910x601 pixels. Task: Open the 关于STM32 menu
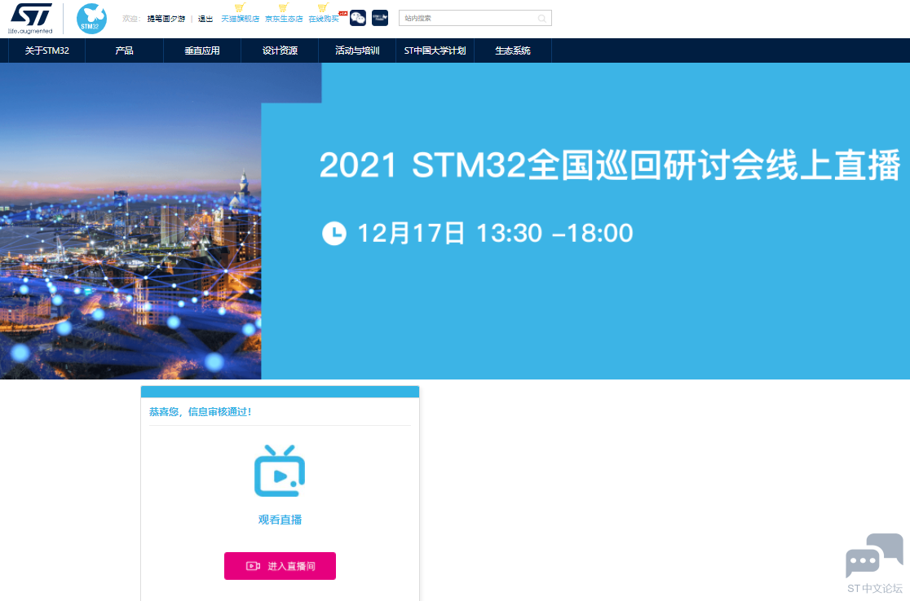[47, 50]
